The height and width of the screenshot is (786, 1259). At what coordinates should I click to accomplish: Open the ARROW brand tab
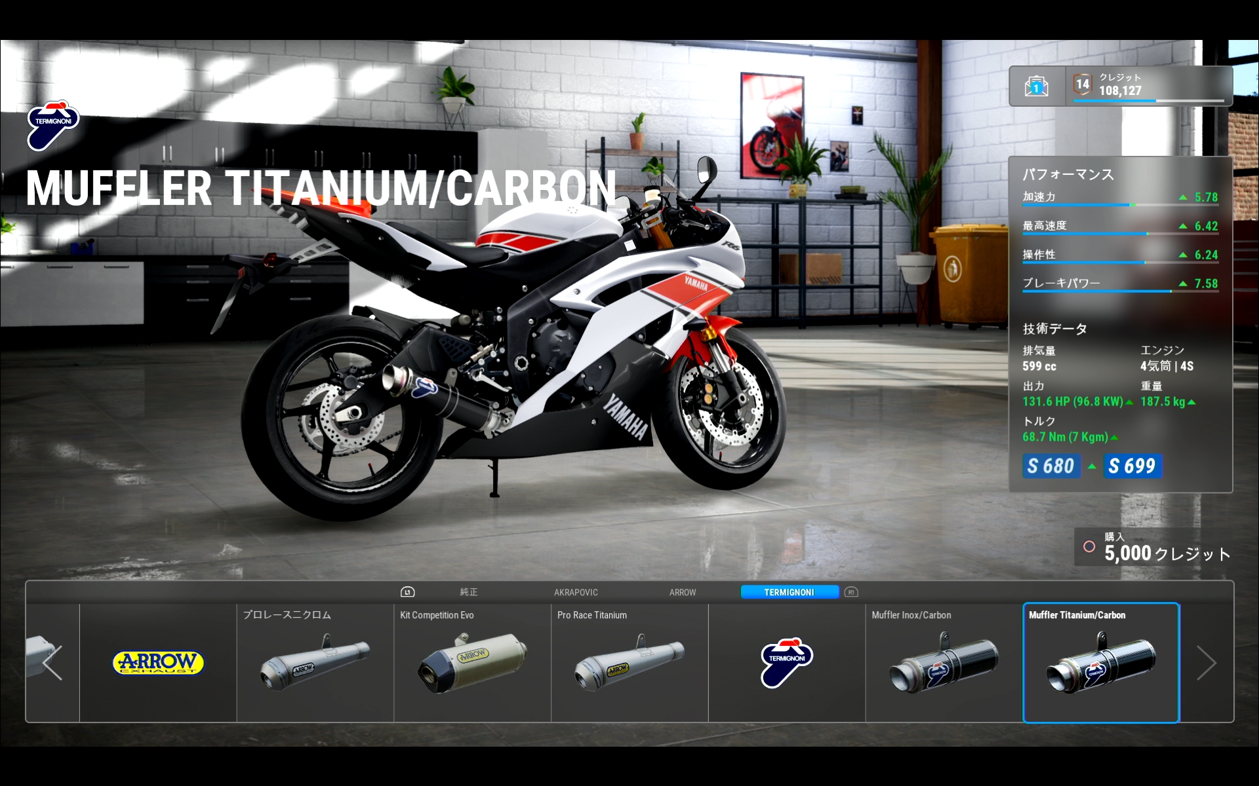(x=683, y=592)
